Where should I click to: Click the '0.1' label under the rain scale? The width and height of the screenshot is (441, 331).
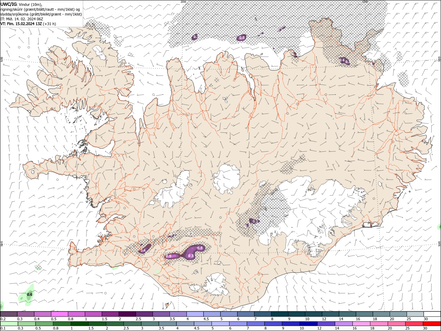pyautogui.click(x=3, y=328)
